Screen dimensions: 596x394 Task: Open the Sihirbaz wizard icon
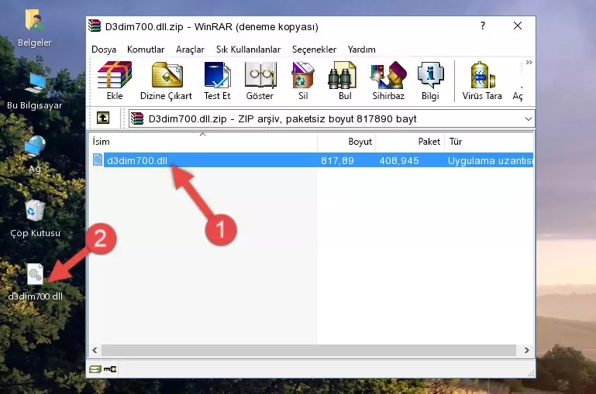click(388, 80)
